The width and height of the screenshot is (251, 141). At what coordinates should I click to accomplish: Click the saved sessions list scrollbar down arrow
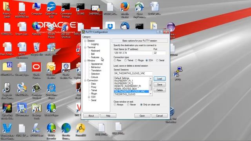151,94
